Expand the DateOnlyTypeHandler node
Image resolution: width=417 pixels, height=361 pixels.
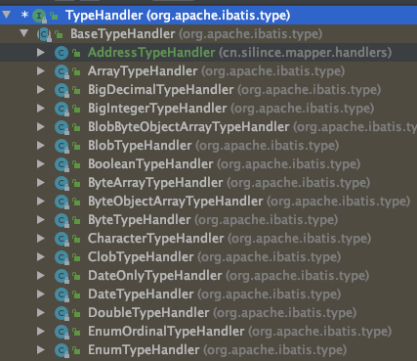(x=41, y=275)
